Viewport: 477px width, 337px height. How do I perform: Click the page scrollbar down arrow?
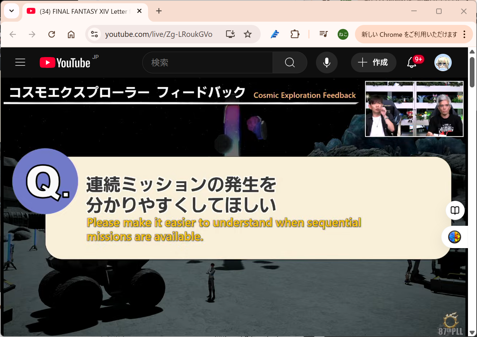[472, 333]
